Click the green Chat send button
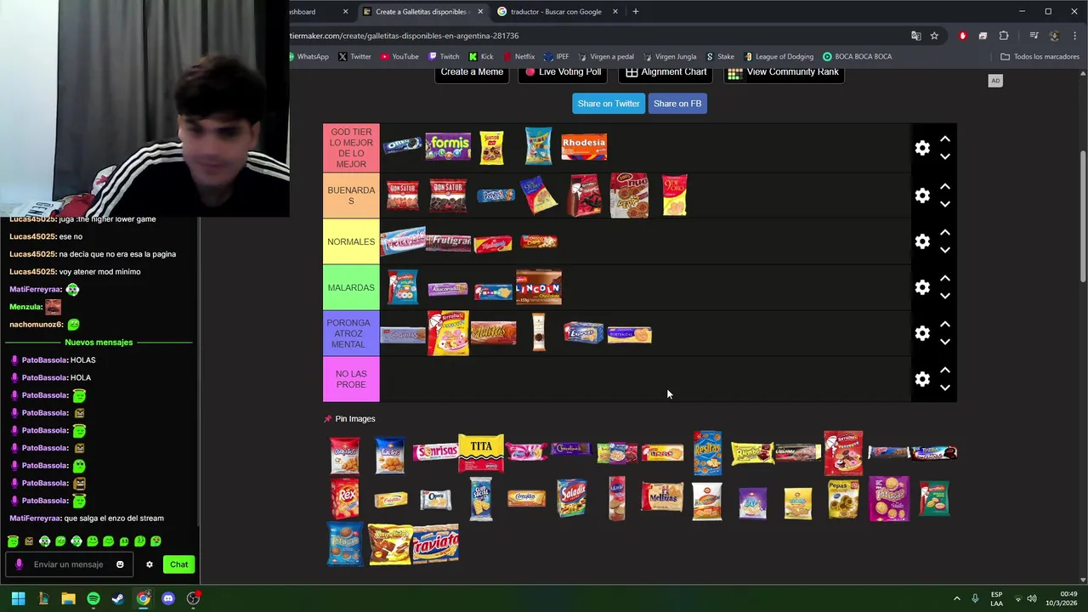 tap(178, 564)
